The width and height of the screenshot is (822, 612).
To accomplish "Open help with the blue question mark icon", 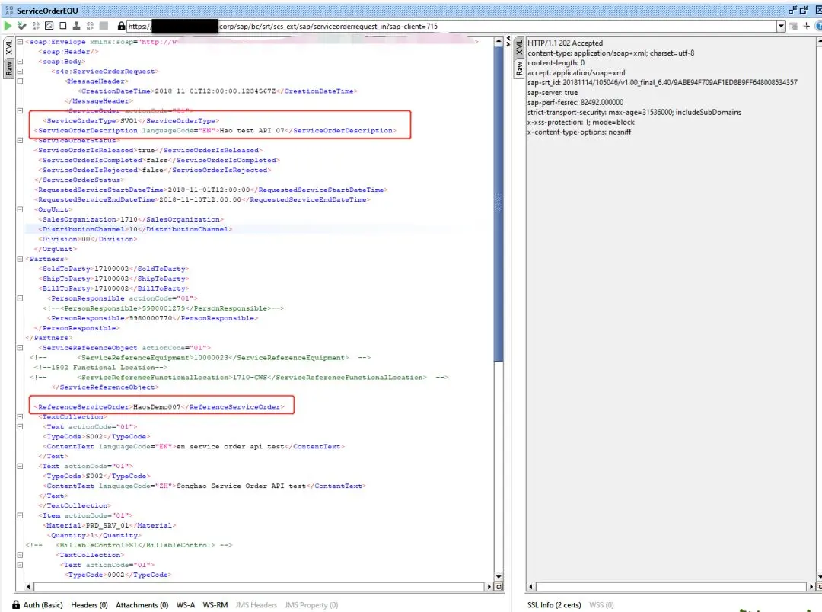I will click(819, 26).
